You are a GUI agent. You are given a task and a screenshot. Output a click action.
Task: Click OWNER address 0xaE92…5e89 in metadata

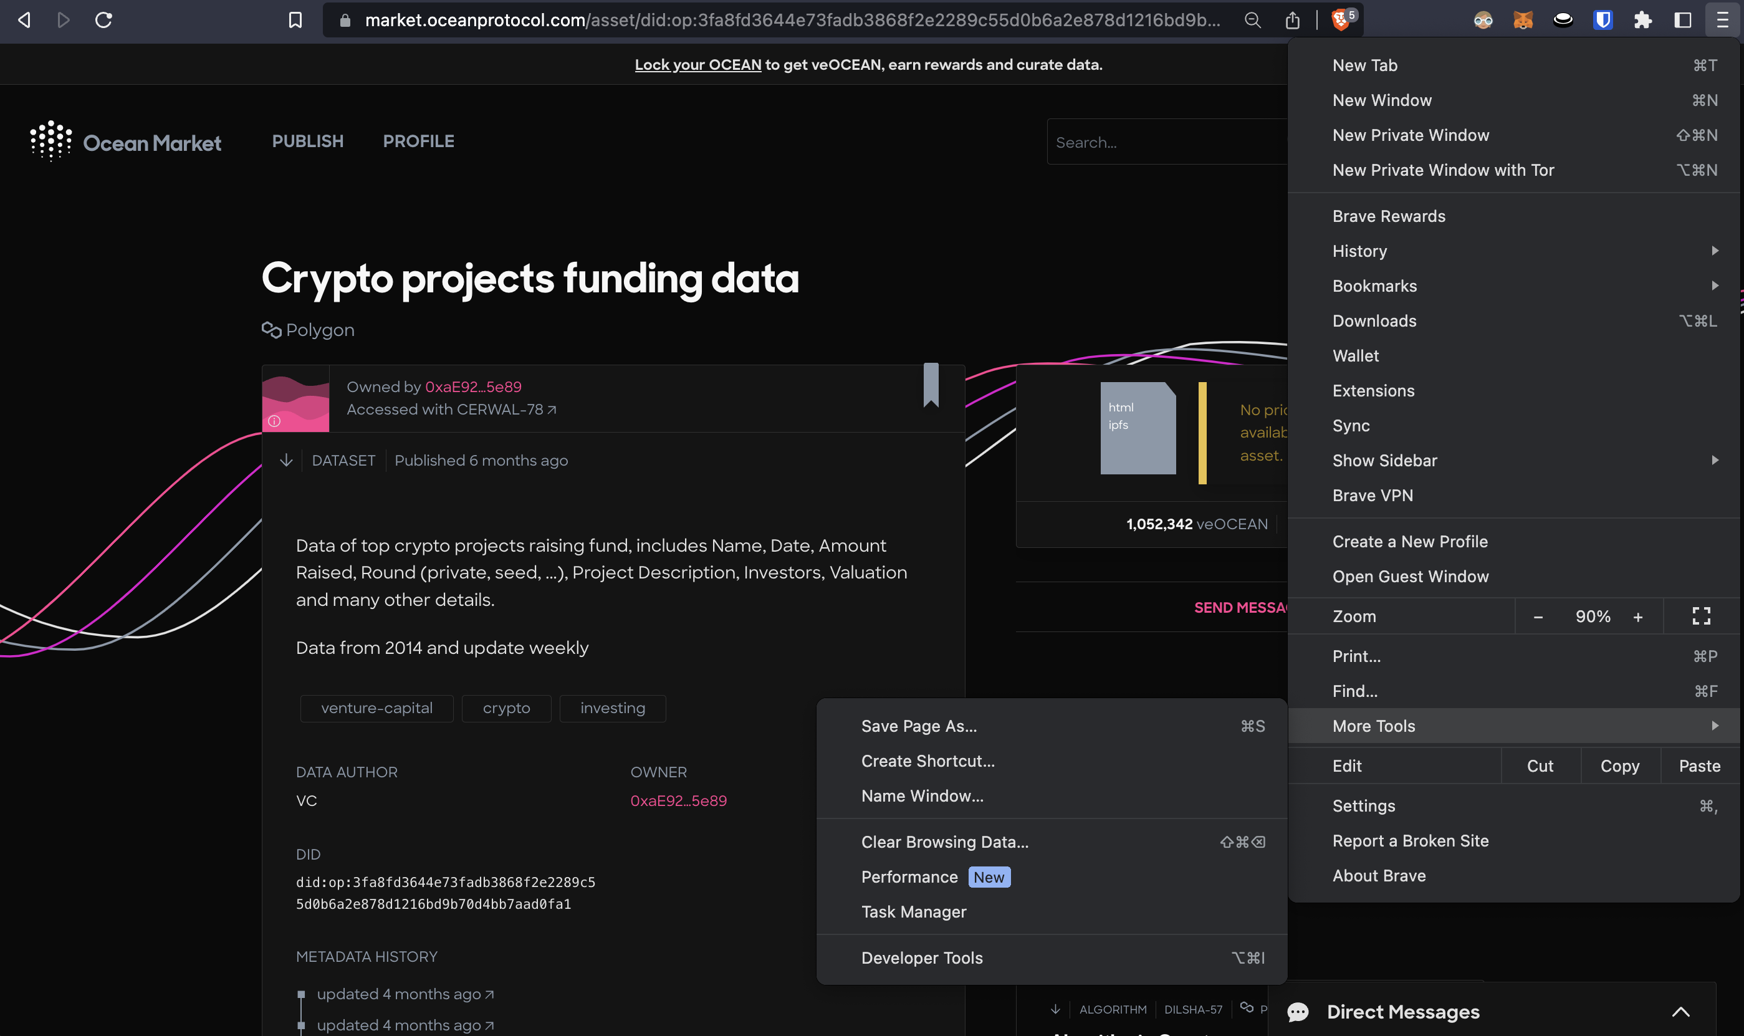tap(678, 801)
